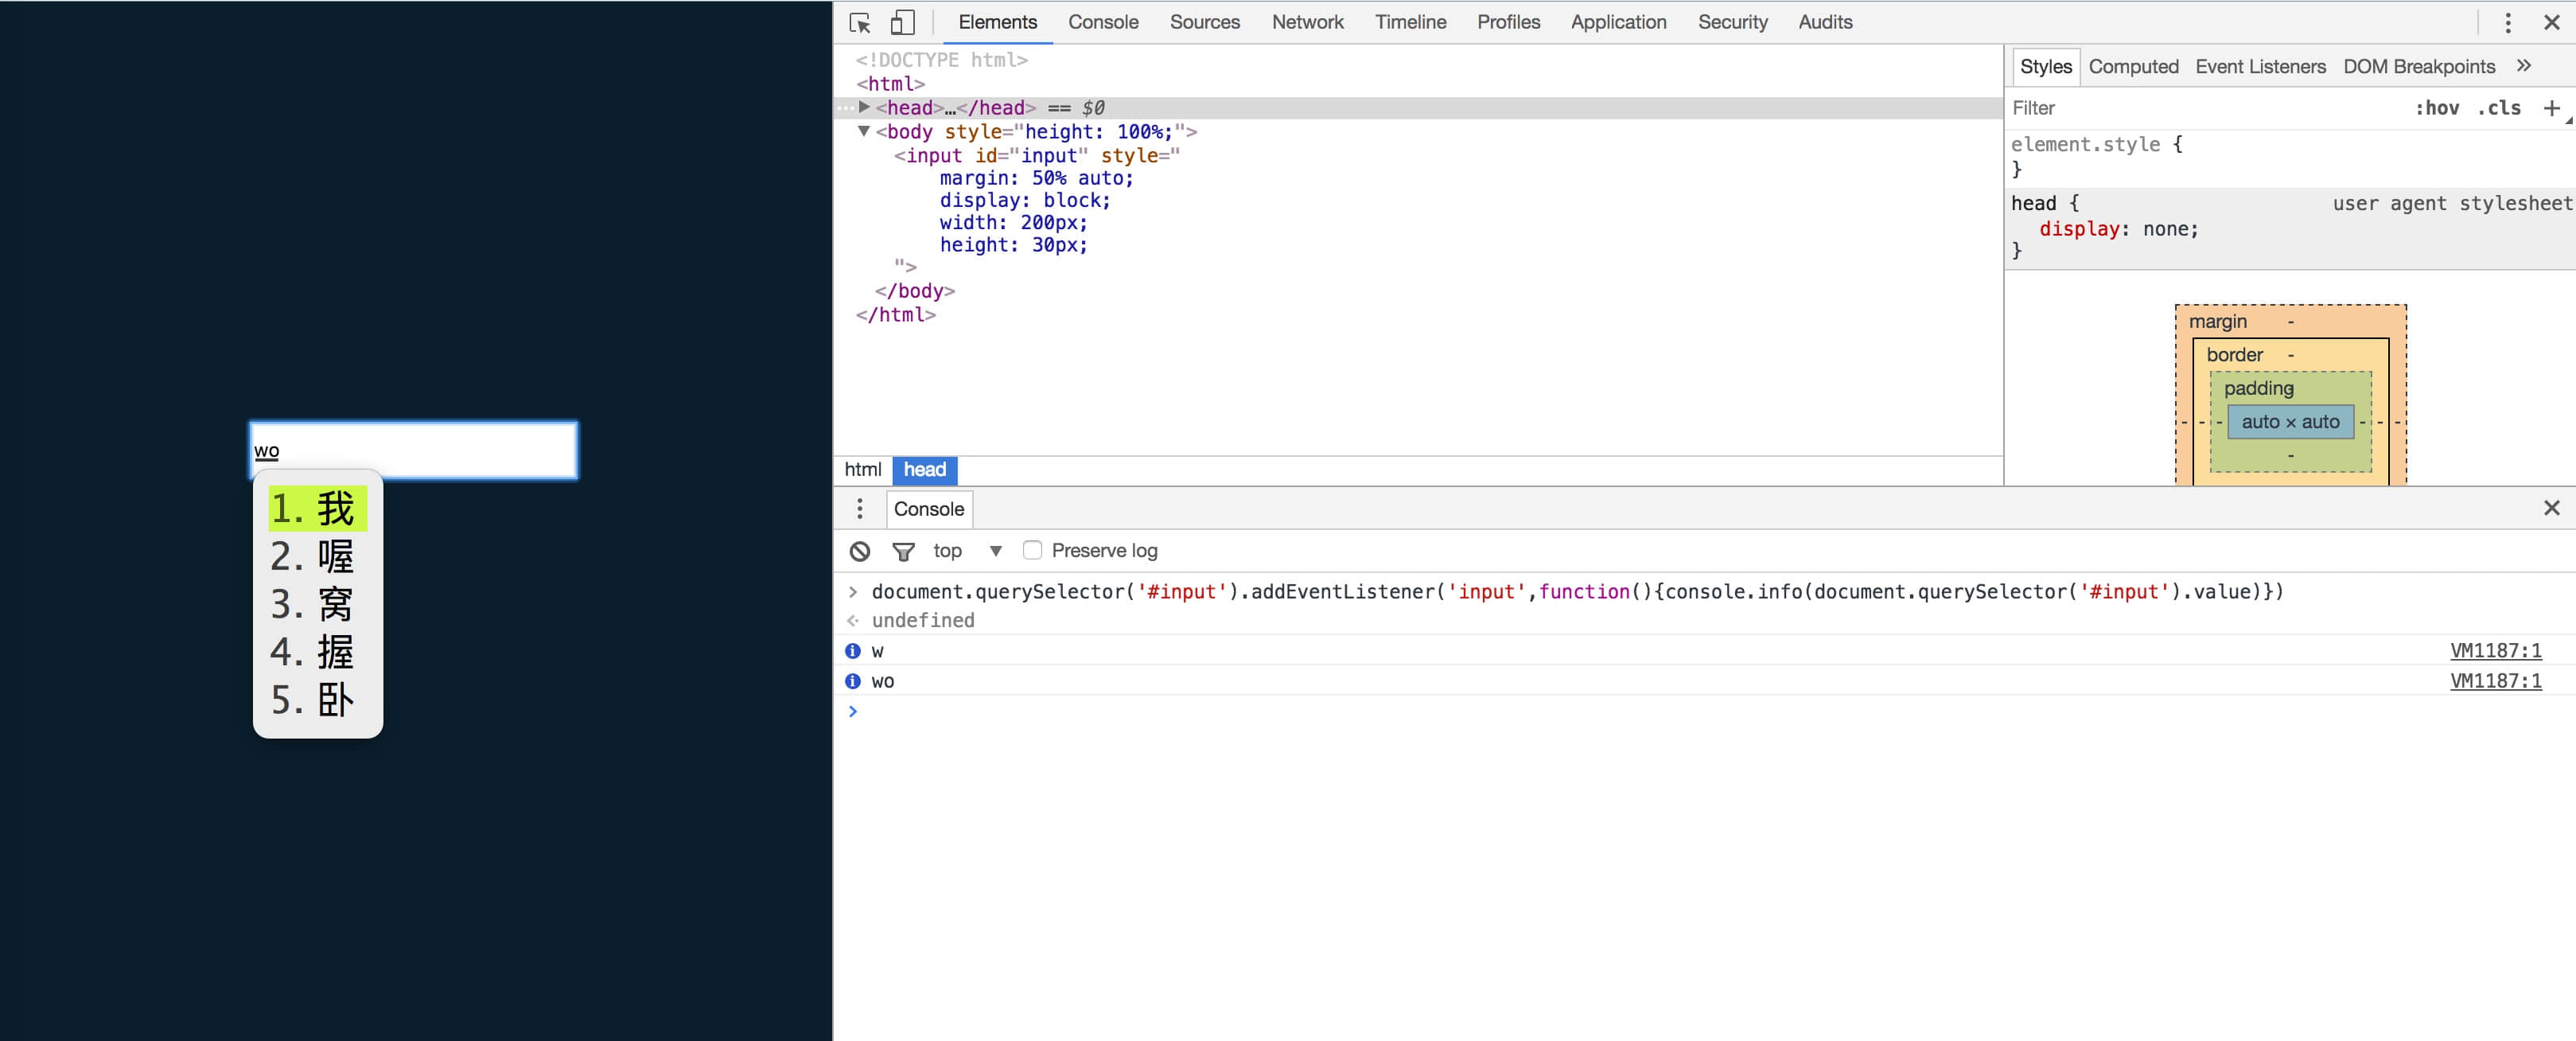Expand the head element node

(x=864, y=107)
